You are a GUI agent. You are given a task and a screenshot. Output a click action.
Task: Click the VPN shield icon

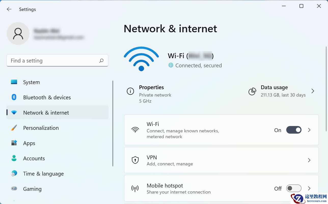(x=135, y=160)
